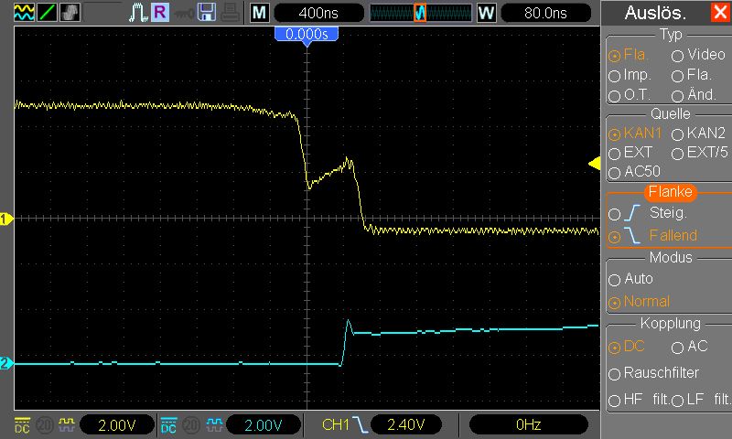Click the 0.000s trigger position marker
Viewport: 732px width, 439px height.
307,34
